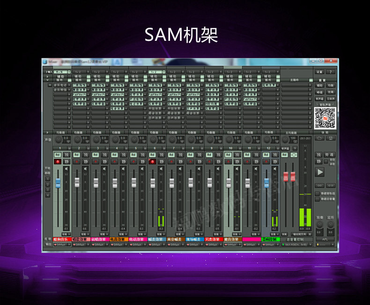Open channel 1 input routing dropdown

click(62, 72)
